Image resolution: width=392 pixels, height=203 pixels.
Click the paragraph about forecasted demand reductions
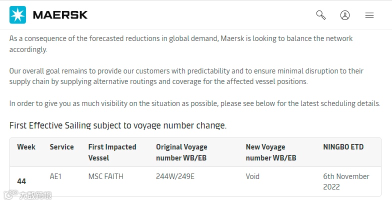tap(181, 44)
